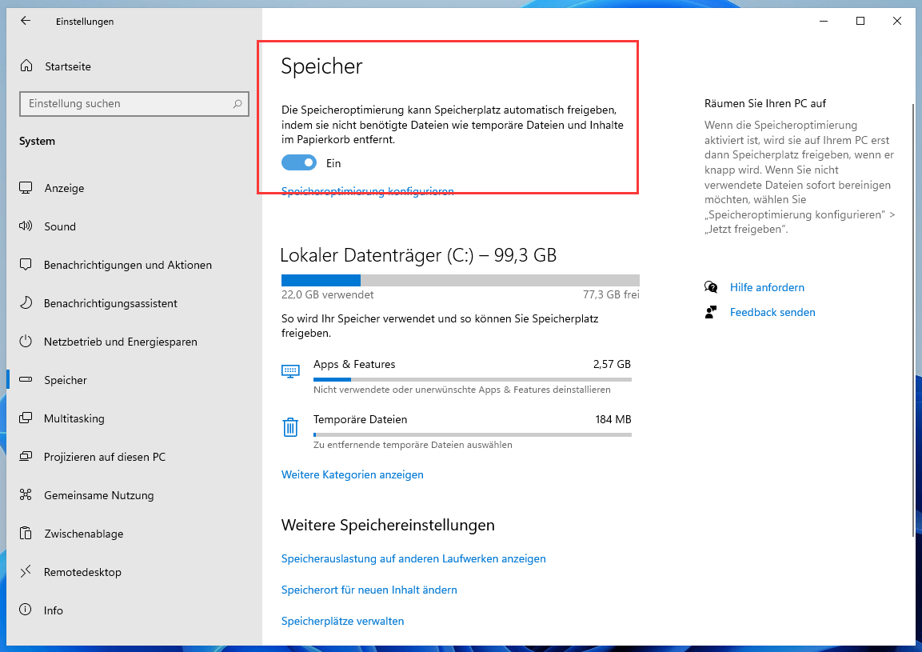The image size is (922, 652).
Task: Click the Benachrichtigungsassistent moon icon
Action: [x=26, y=303]
